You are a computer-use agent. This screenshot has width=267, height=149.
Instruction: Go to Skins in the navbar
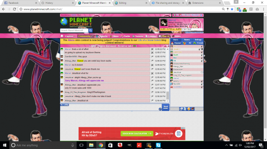click(x=114, y=36)
